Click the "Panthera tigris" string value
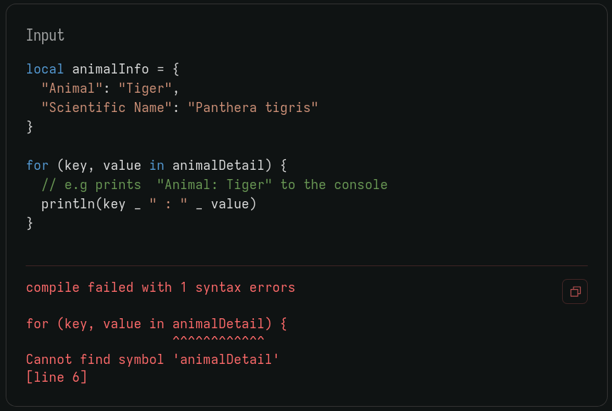612x411 pixels. point(253,108)
